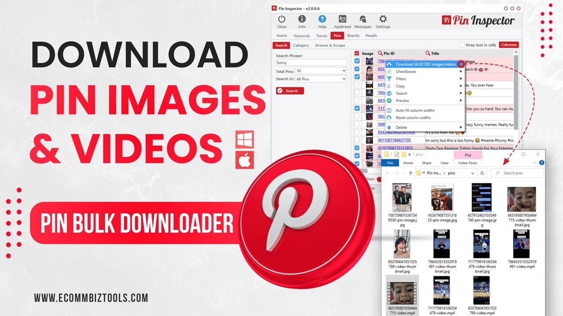Open the Category sub-tab
This screenshot has height=316, width=563.
301,45
